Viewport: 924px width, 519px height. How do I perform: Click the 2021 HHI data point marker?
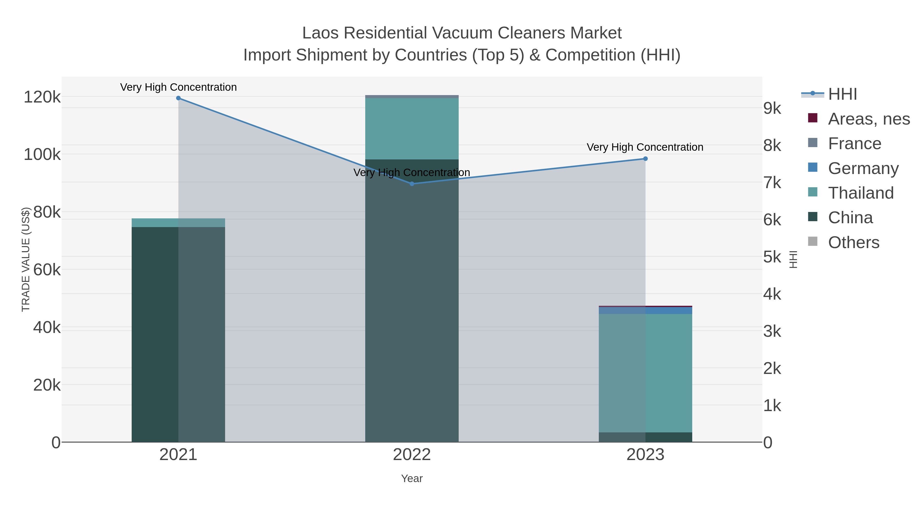(x=178, y=98)
